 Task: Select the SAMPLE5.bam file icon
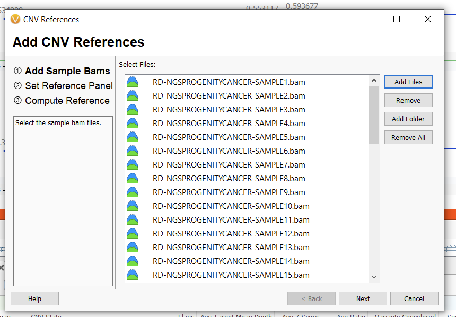[x=132, y=137]
